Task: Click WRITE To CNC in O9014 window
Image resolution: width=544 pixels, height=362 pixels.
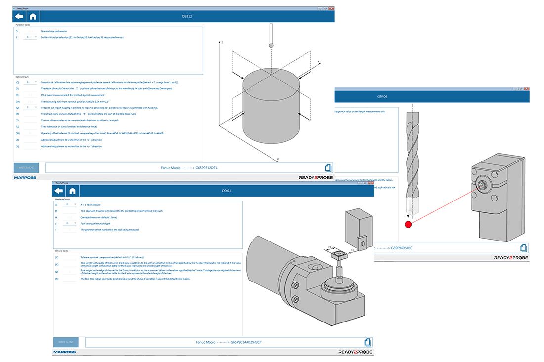Action: [x=66, y=342]
